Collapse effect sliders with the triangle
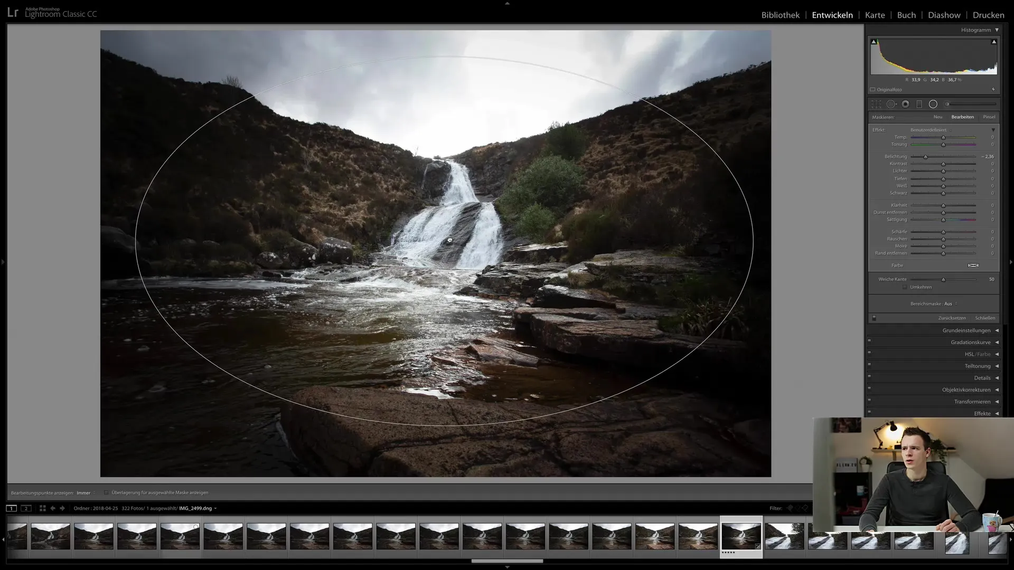 click(993, 130)
